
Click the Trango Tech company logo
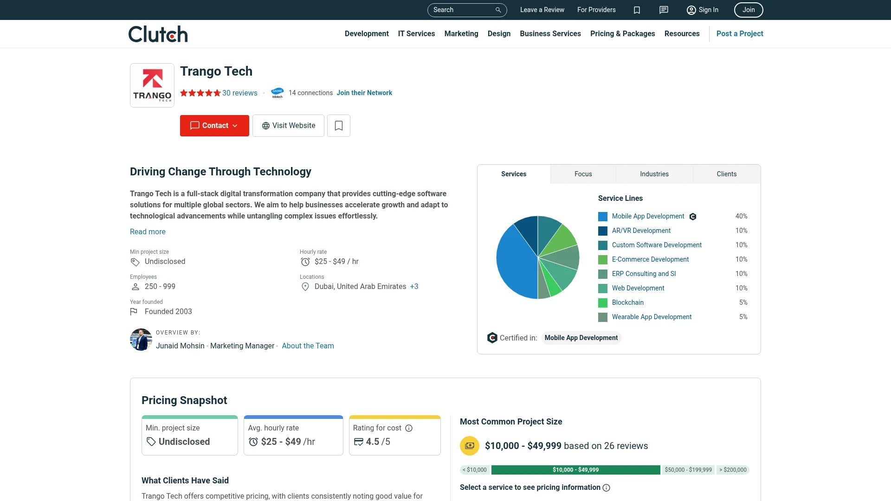152,85
